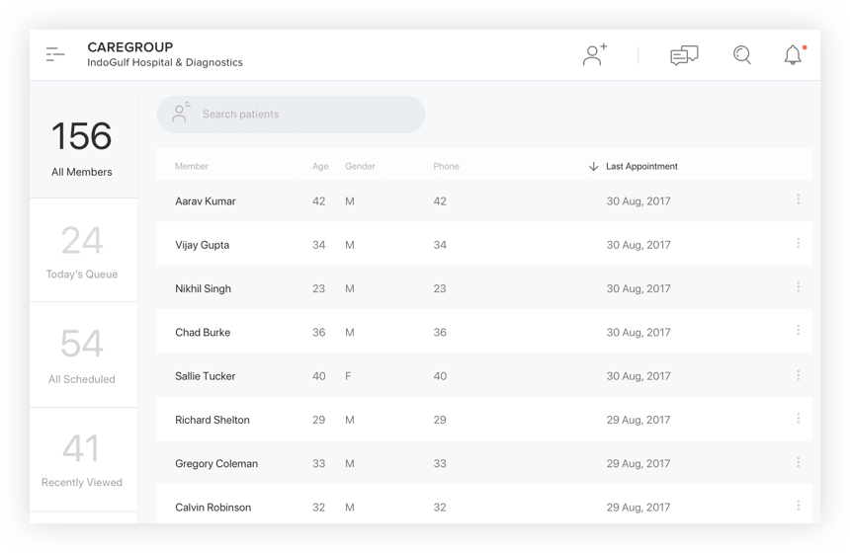850x553 pixels.
Task: Open the three-dot menu for Richard Shelton
Action: [798, 418]
